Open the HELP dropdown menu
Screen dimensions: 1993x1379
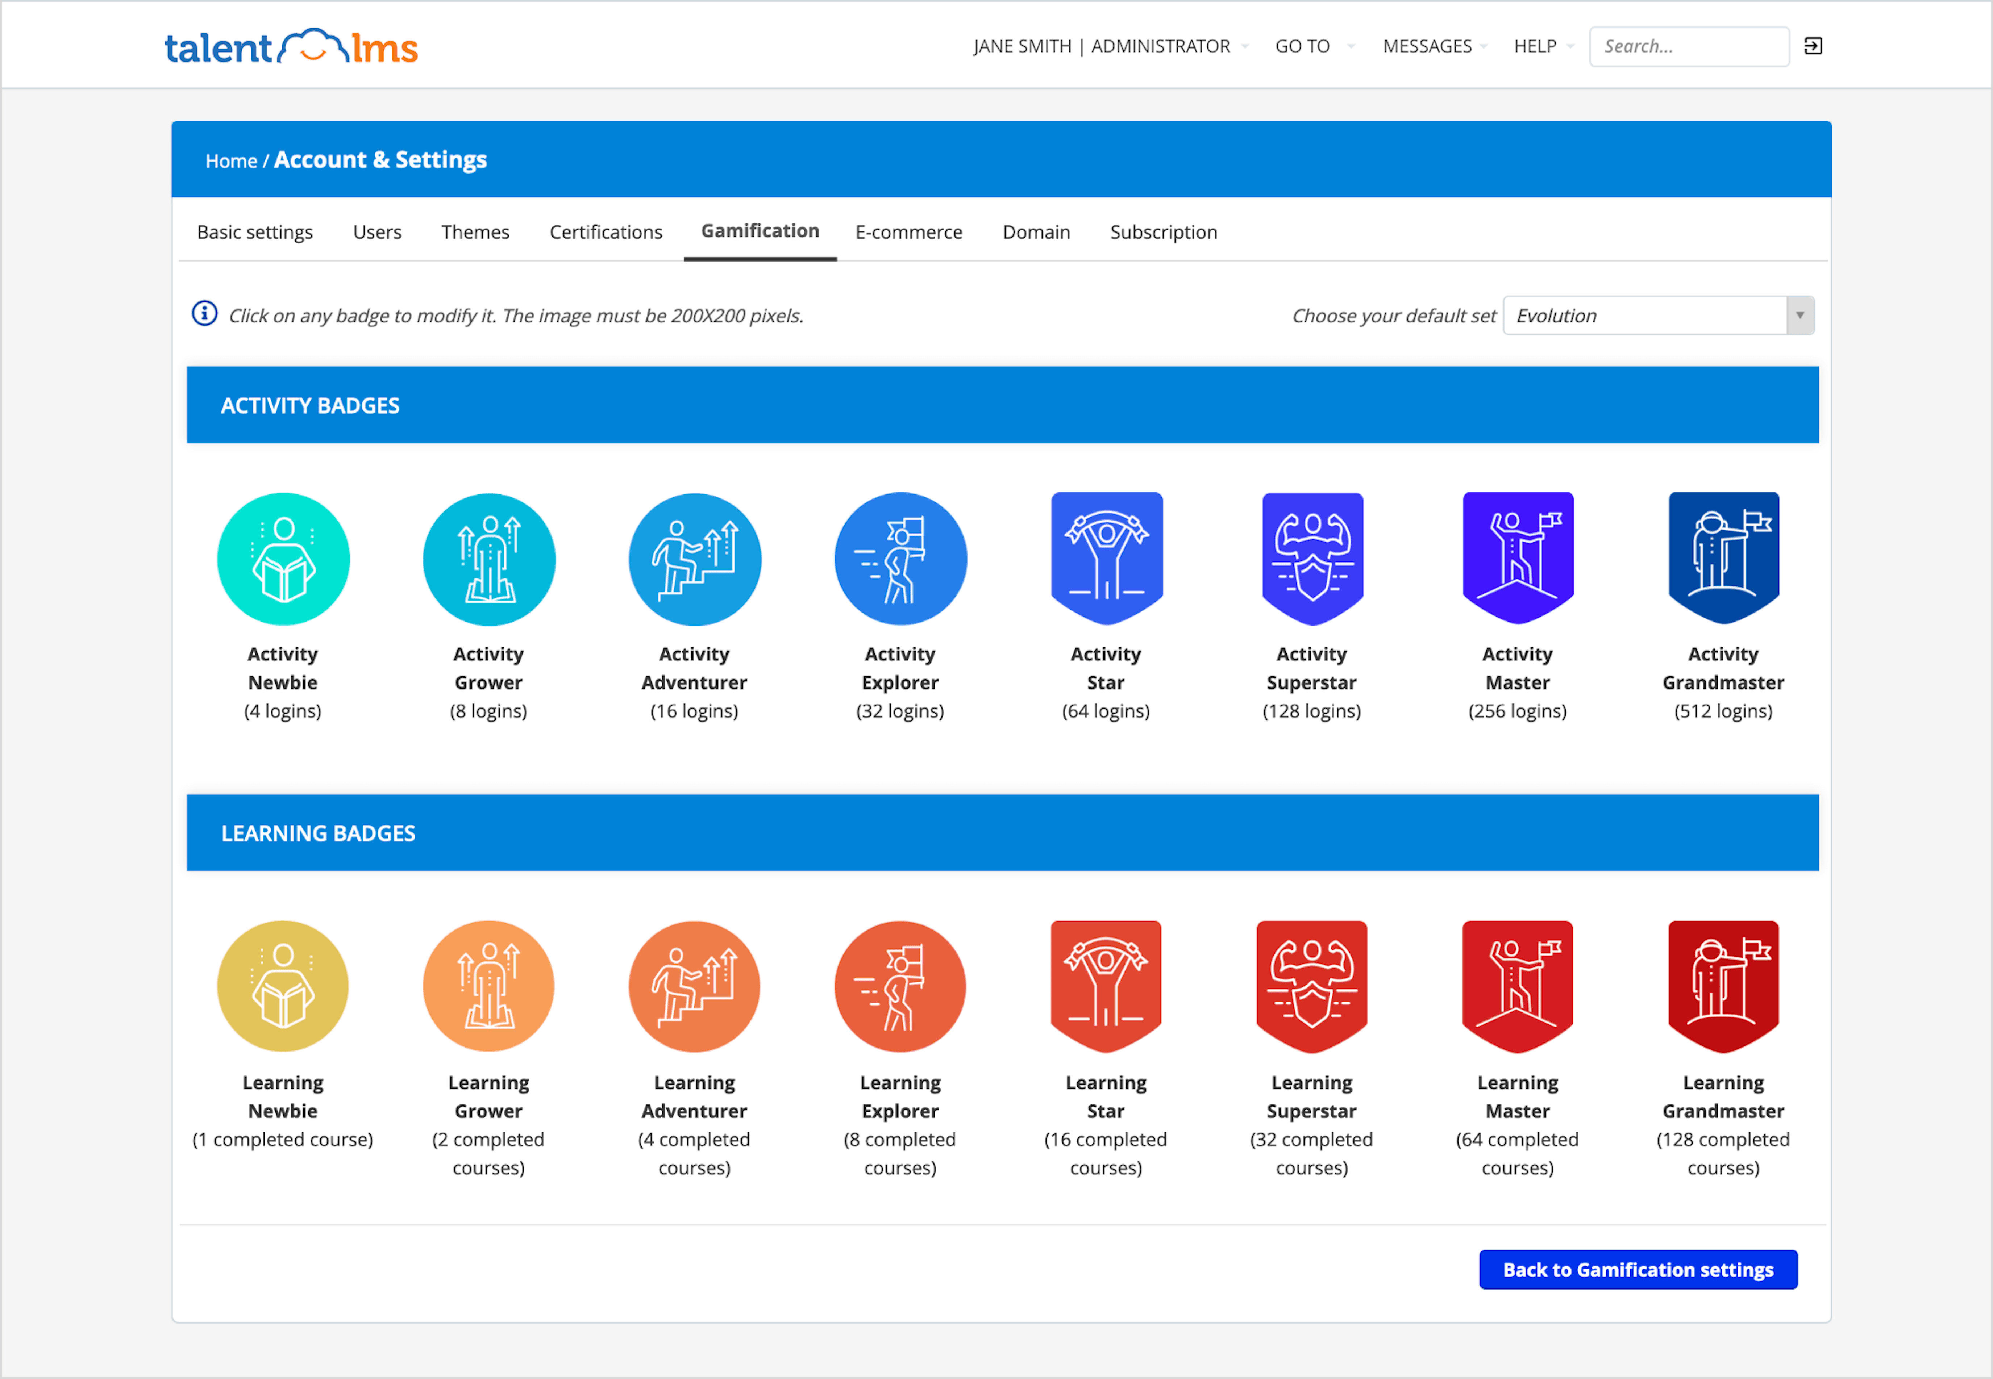(1536, 46)
